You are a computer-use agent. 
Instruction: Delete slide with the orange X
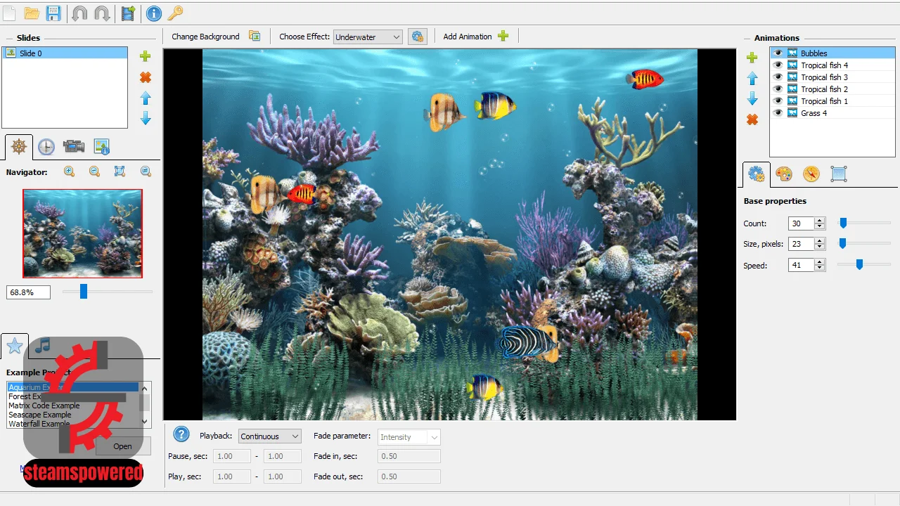146,77
